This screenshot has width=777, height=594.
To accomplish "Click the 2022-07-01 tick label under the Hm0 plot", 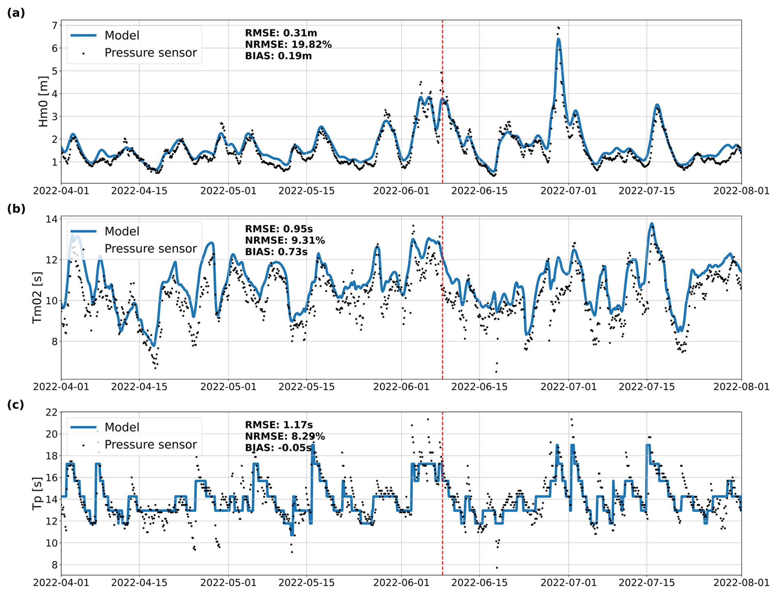I will click(568, 191).
